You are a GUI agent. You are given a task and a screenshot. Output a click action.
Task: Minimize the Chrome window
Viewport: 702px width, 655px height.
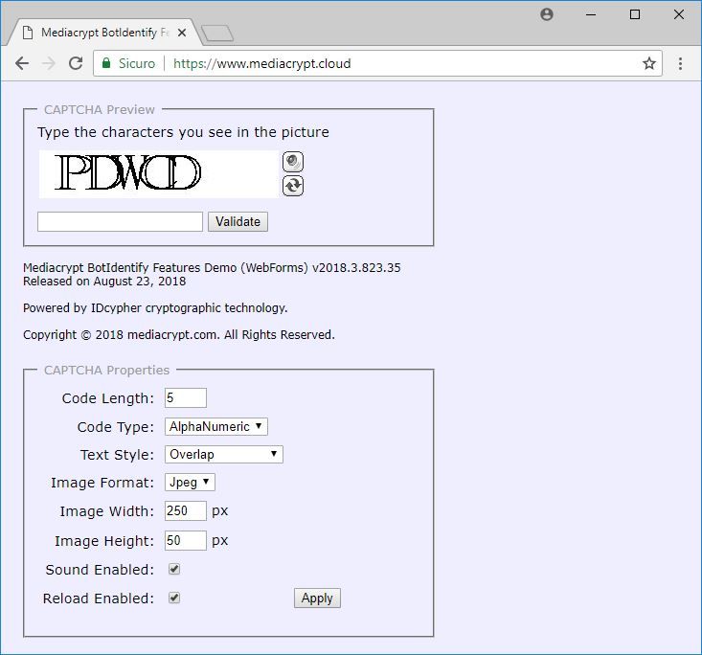click(591, 14)
